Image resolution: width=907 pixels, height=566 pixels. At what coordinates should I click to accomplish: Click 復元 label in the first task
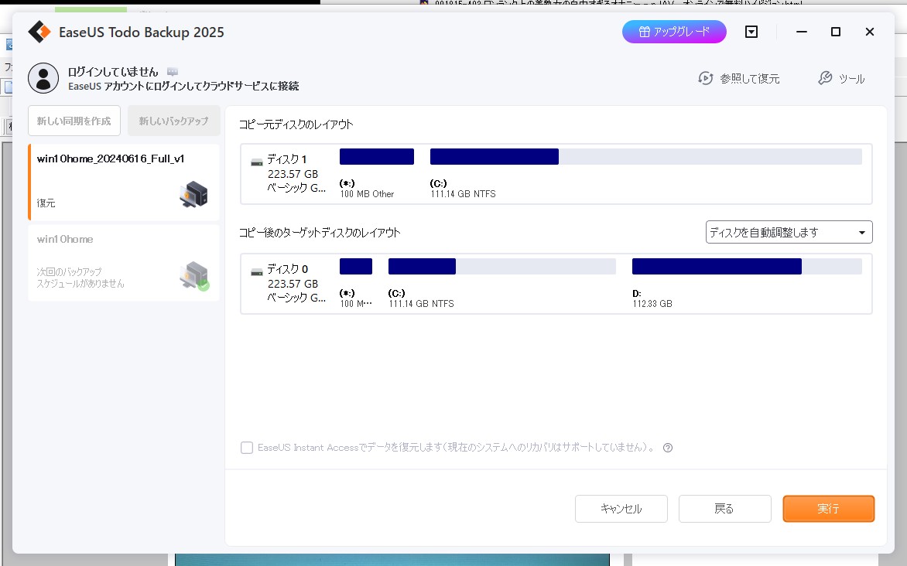[x=46, y=203]
